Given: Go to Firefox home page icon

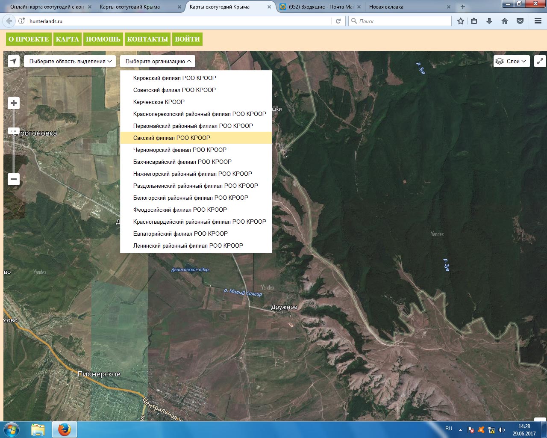Looking at the screenshot, I should pos(505,21).
